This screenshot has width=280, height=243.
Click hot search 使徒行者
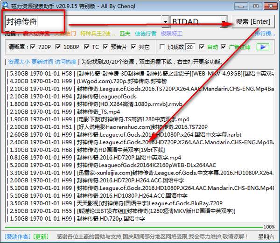click(x=146, y=34)
